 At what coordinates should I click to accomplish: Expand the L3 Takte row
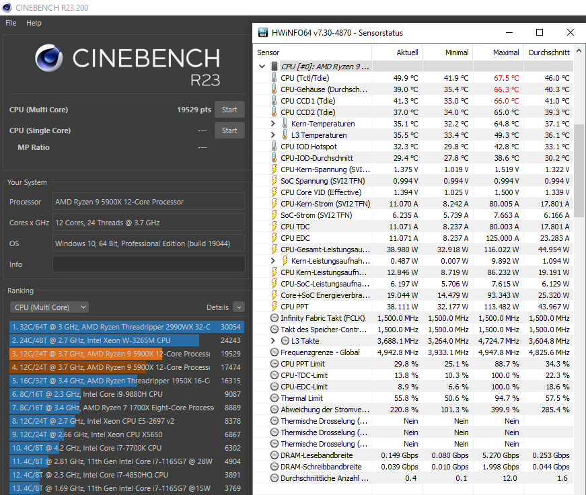click(273, 341)
